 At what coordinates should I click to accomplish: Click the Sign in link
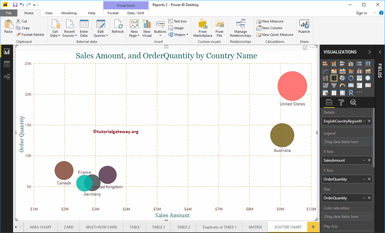[x=361, y=13]
